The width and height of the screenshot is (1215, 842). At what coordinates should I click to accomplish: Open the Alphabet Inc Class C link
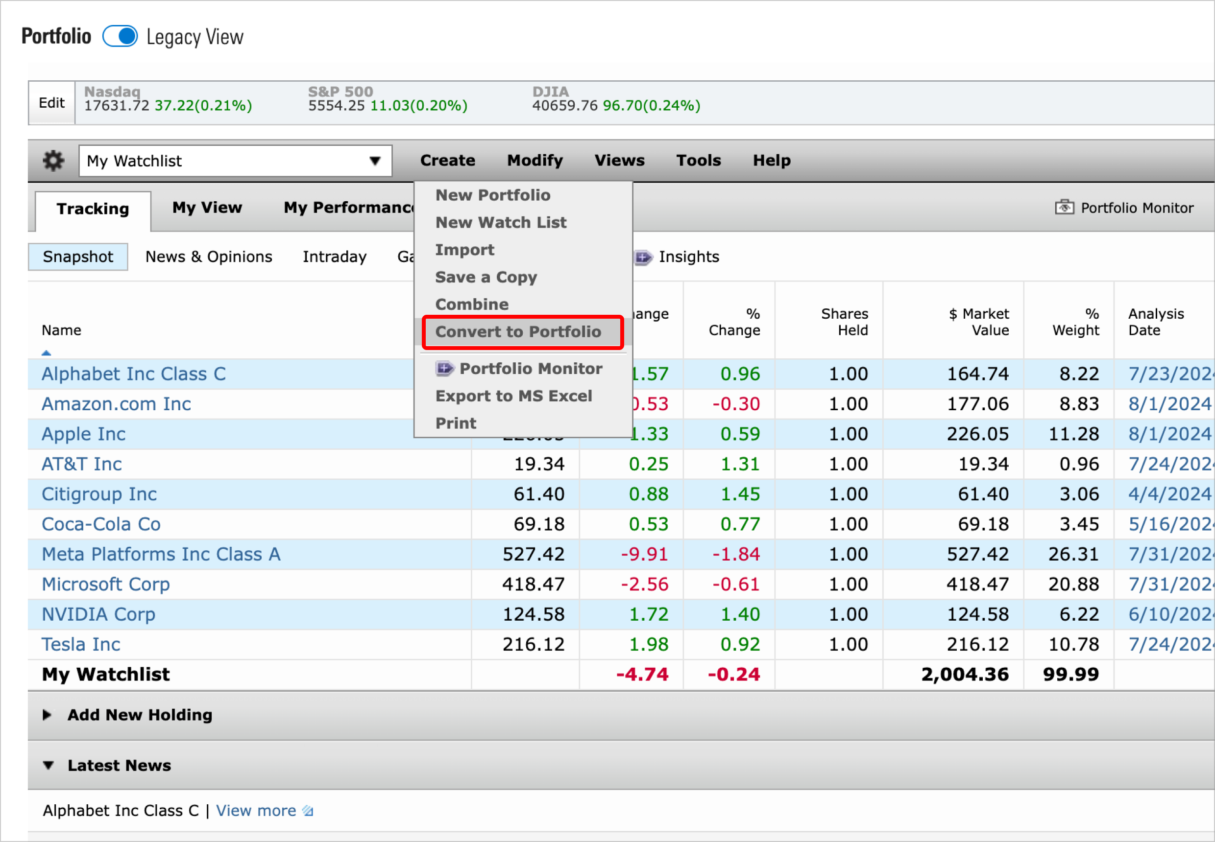tap(134, 374)
